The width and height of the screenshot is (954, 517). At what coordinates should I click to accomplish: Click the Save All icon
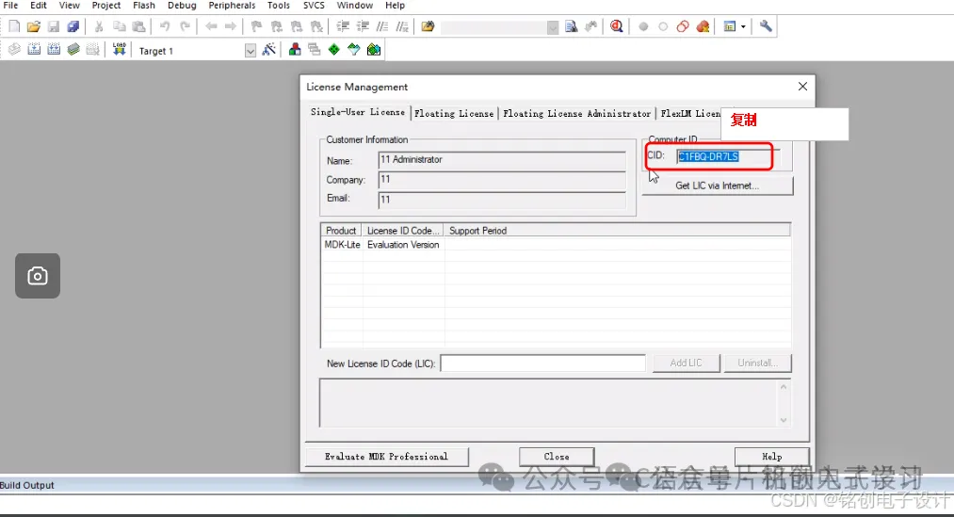point(73,26)
